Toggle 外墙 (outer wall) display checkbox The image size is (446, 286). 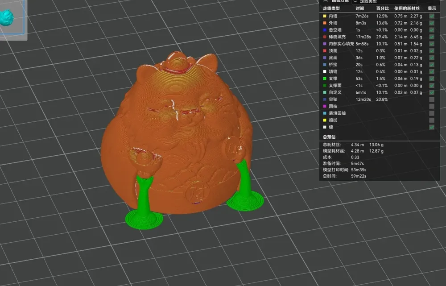tap(432, 23)
